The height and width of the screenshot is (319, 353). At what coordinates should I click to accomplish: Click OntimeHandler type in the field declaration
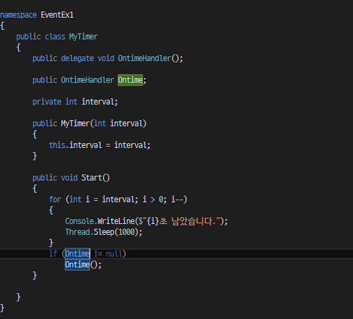pos(88,80)
